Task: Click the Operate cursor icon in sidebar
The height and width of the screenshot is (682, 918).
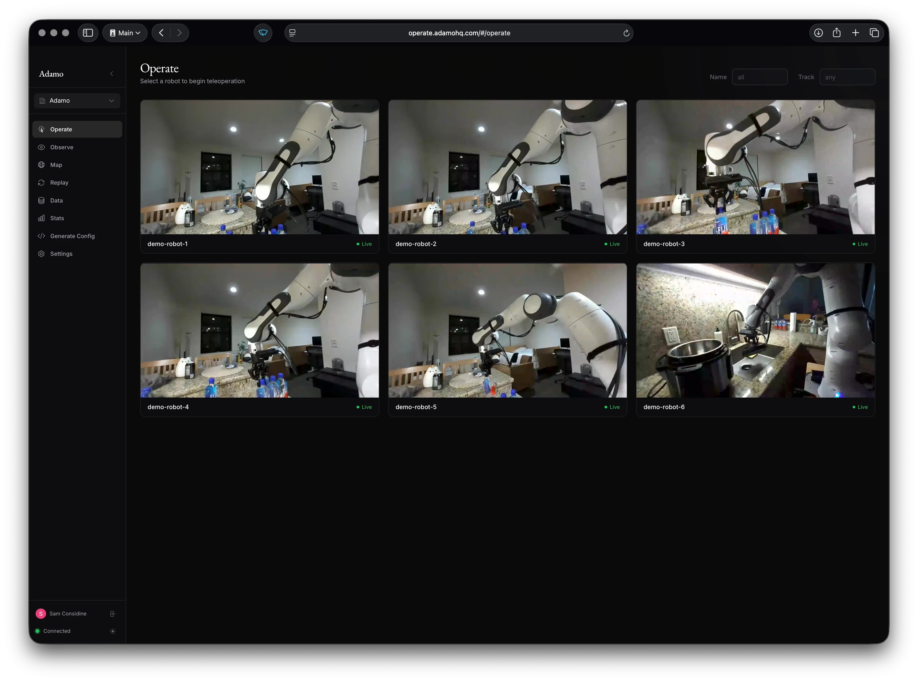Action: [x=41, y=129]
